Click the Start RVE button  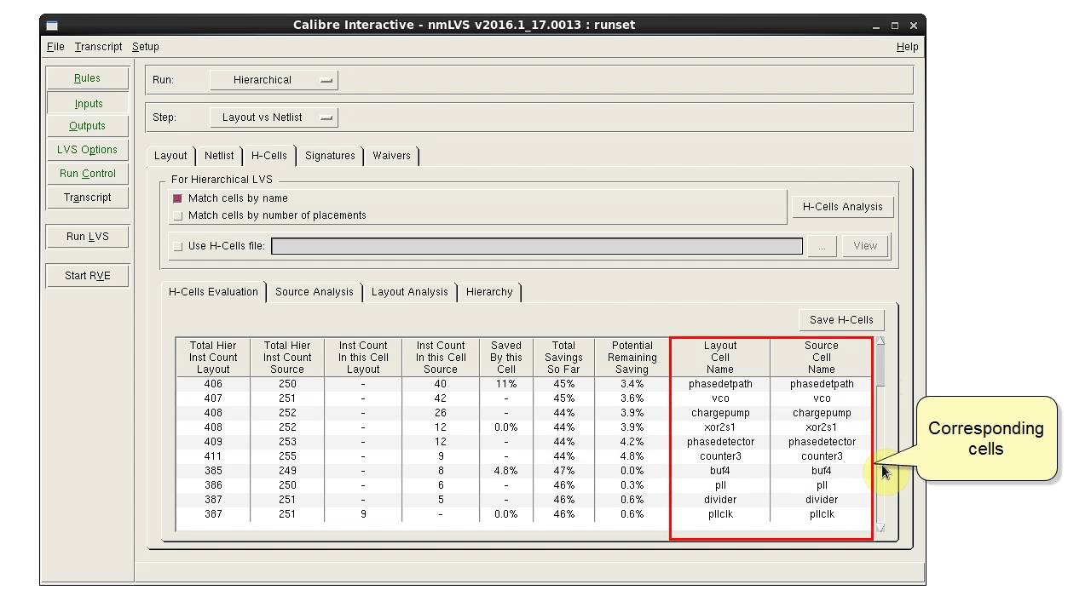click(x=87, y=276)
